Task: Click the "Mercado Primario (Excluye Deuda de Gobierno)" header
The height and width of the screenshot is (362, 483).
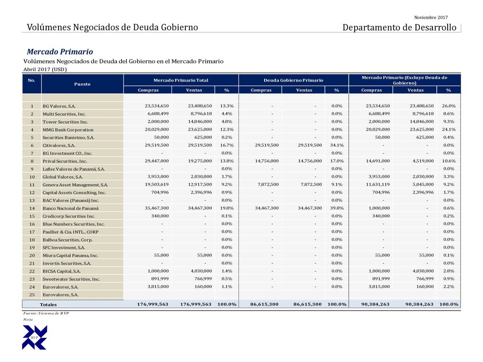Action: (x=404, y=80)
